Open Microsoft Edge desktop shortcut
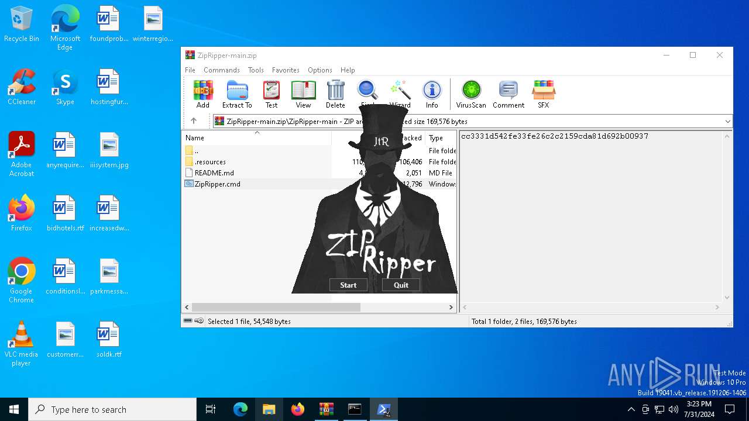The width and height of the screenshot is (749, 421). coord(65,28)
